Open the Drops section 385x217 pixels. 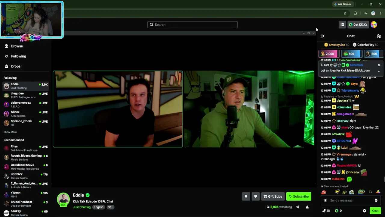[16, 66]
